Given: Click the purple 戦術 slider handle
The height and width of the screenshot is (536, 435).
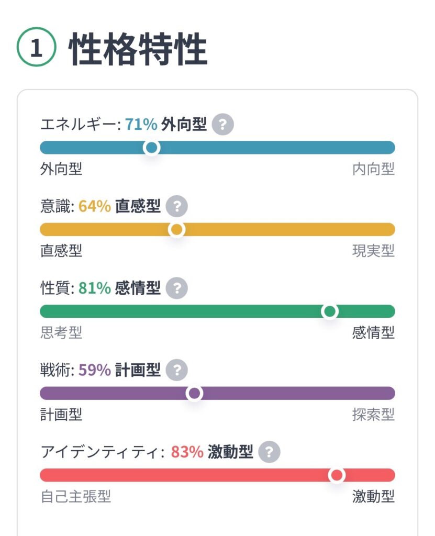Looking at the screenshot, I should (x=194, y=393).
